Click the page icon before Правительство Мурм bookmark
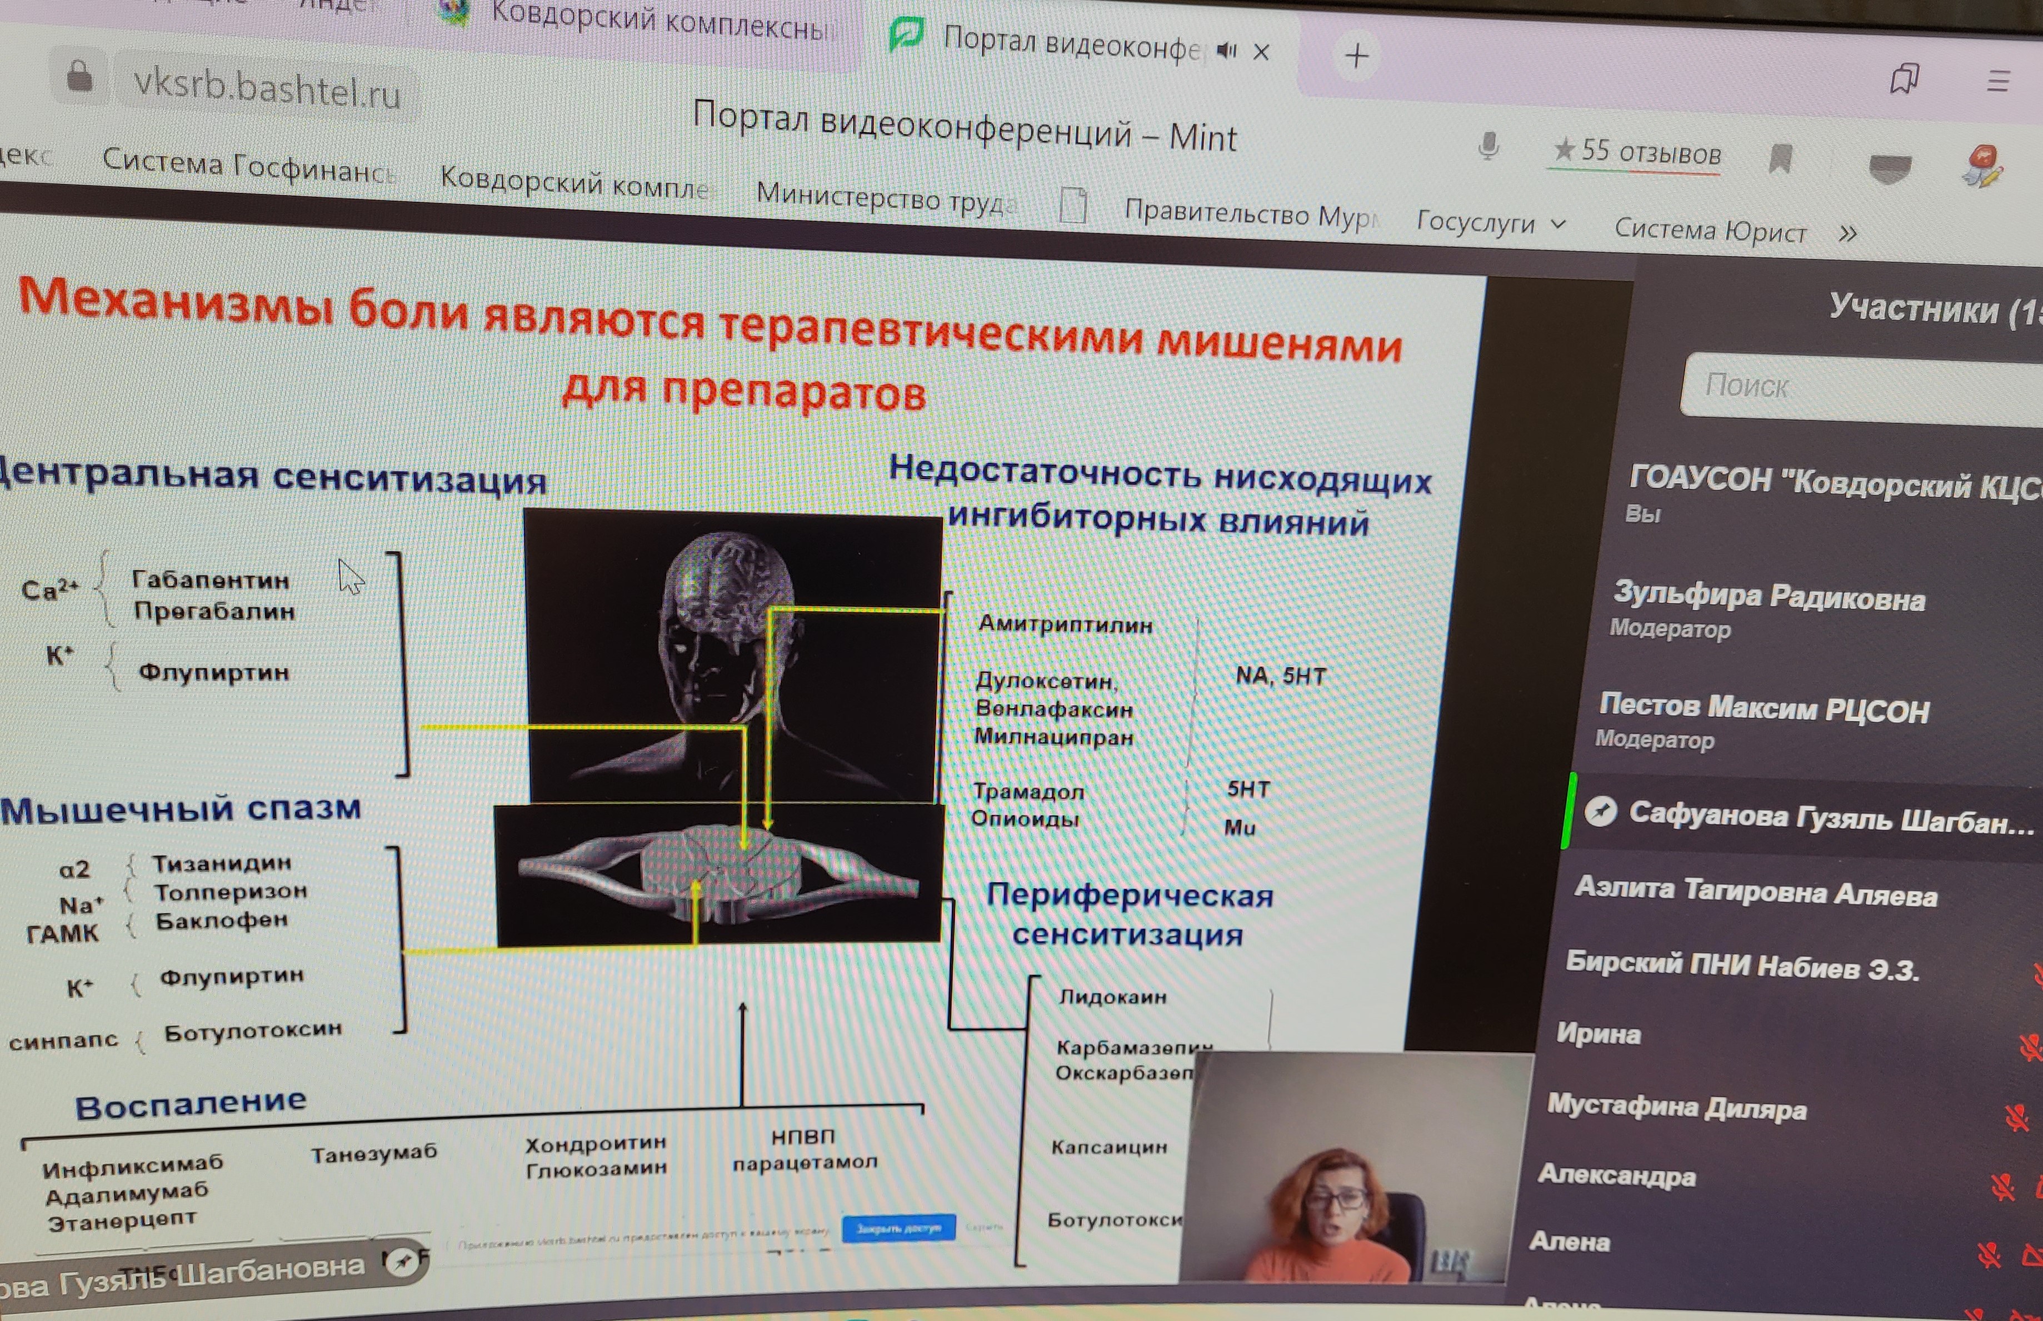Image resolution: width=2043 pixels, height=1321 pixels. pyautogui.click(x=1073, y=206)
